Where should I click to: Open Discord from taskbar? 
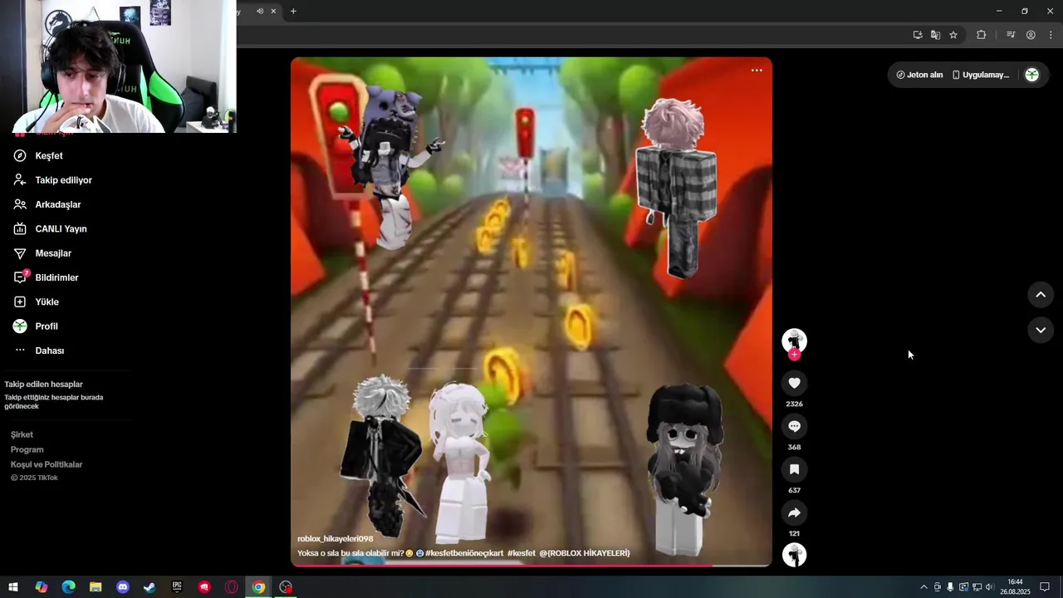click(123, 587)
